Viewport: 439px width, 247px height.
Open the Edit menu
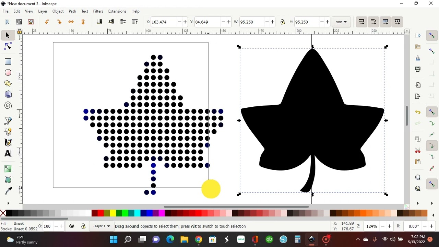click(x=16, y=11)
